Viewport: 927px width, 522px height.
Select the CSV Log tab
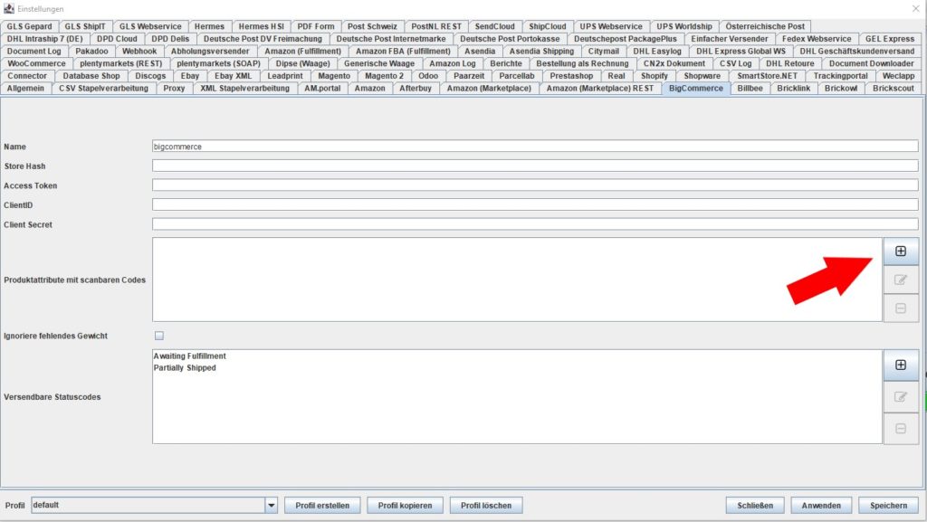pos(735,63)
